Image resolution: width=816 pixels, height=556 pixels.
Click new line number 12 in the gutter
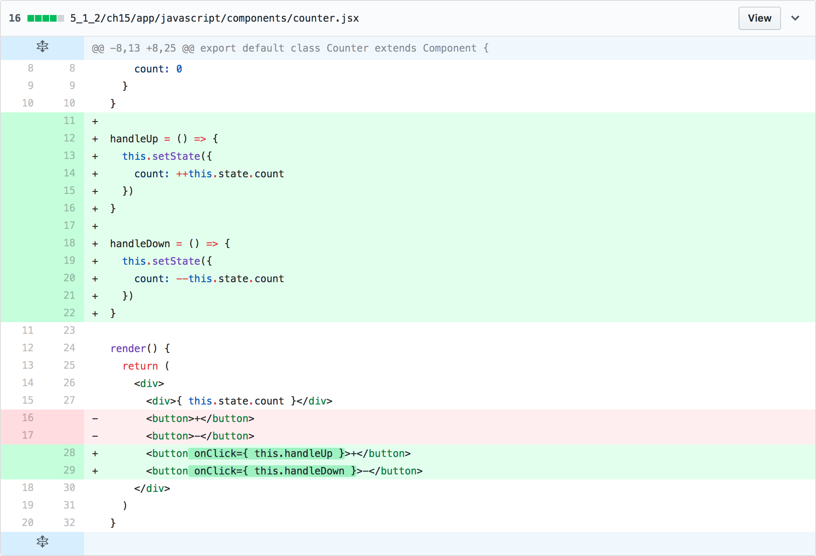(69, 138)
